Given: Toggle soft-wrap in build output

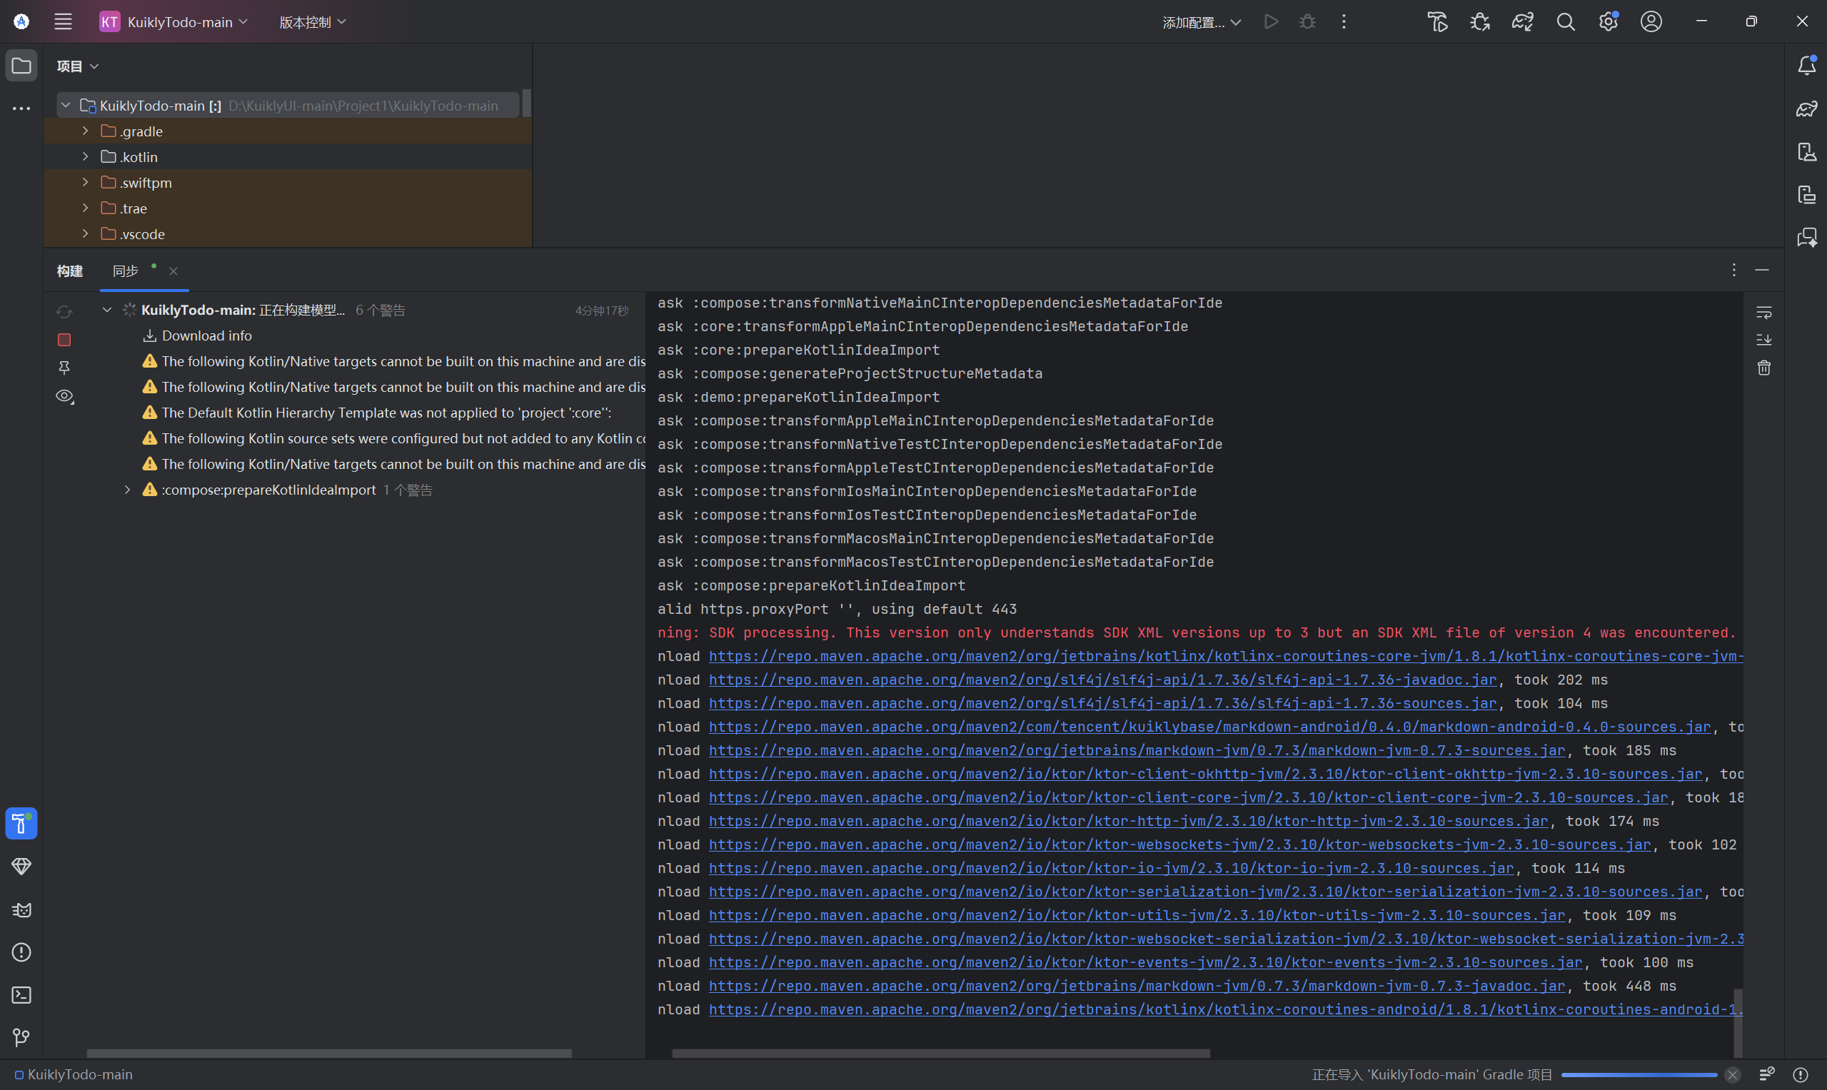Looking at the screenshot, I should (x=1764, y=312).
